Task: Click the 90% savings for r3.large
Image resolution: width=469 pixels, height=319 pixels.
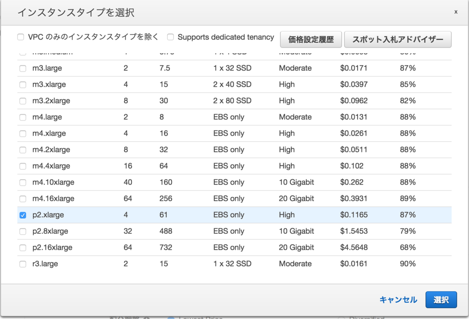Action: [x=408, y=264]
